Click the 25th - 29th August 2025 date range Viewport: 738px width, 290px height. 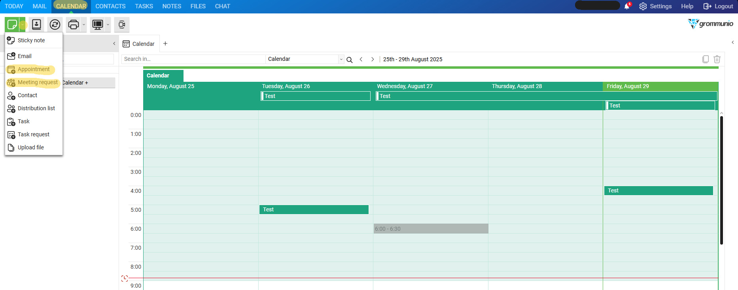pos(413,59)
